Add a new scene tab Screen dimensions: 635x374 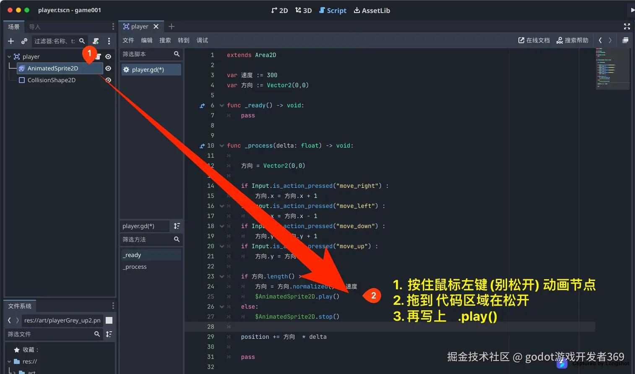(171, 26)
